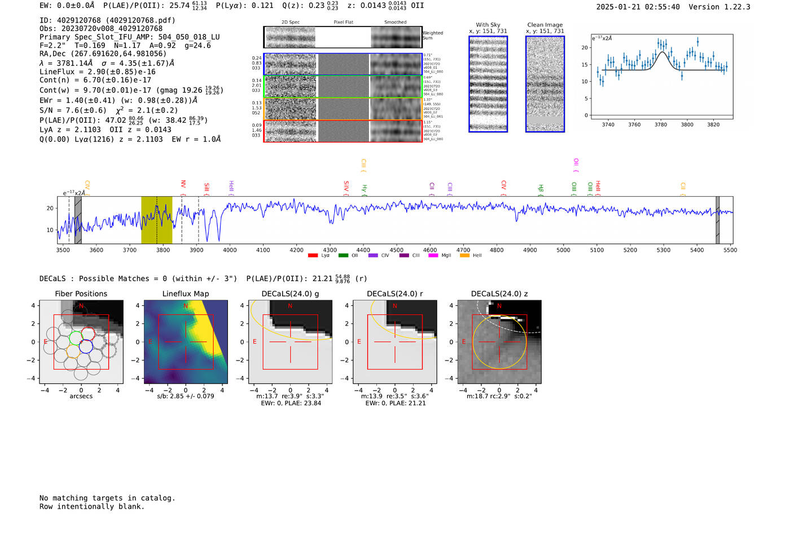Select the Q(0.00) Lyα(1216) line
Screen dimensions: 790x537
130,139
